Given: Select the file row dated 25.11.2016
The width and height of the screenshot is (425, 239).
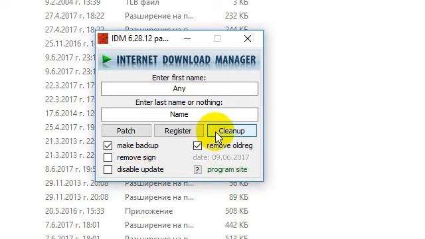Looking at the screenshot, I should click(x=70, y=43).
